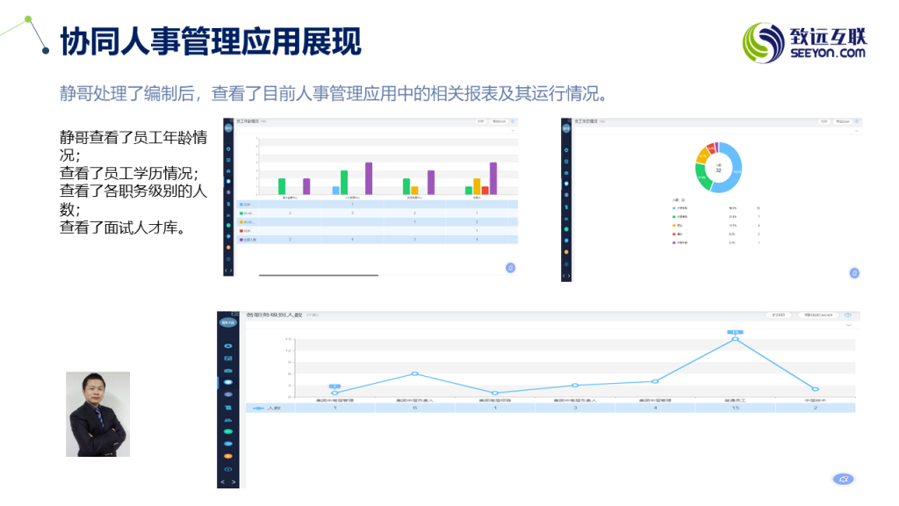Click the orange circle icon in the 各职务级别人数 sidebar

(x=228, y=456)
